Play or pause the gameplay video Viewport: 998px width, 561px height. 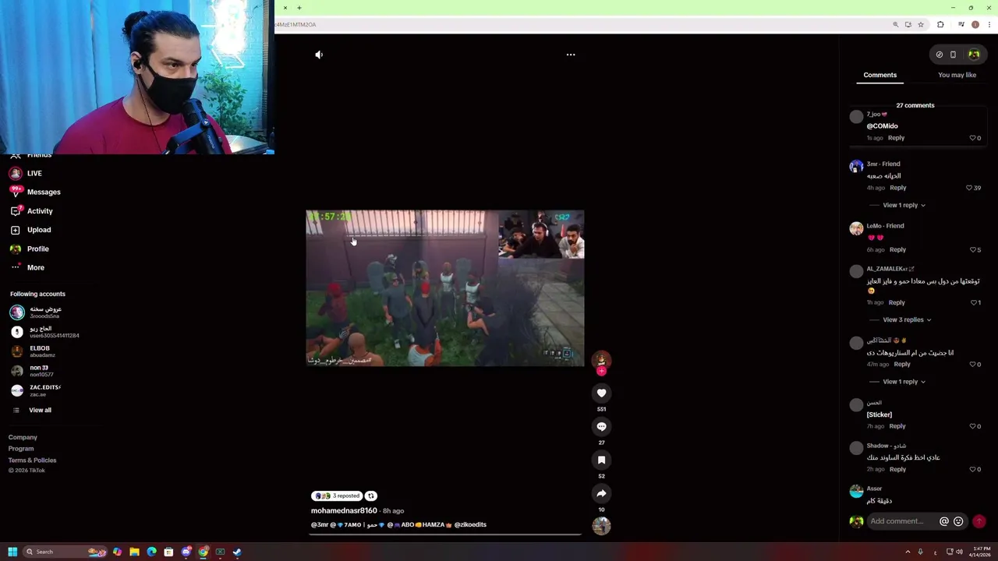click(x=444, y=288)
